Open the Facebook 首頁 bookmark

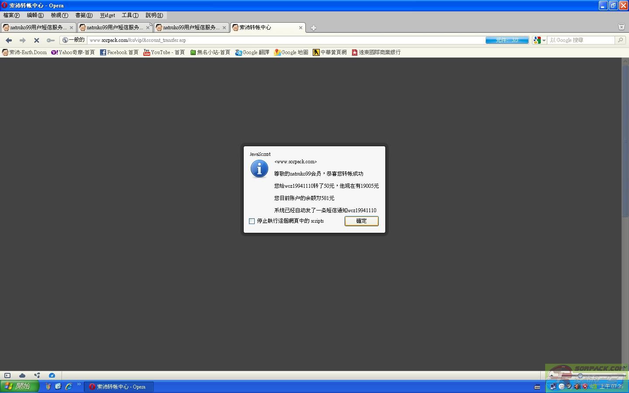[x=119, y=52]
